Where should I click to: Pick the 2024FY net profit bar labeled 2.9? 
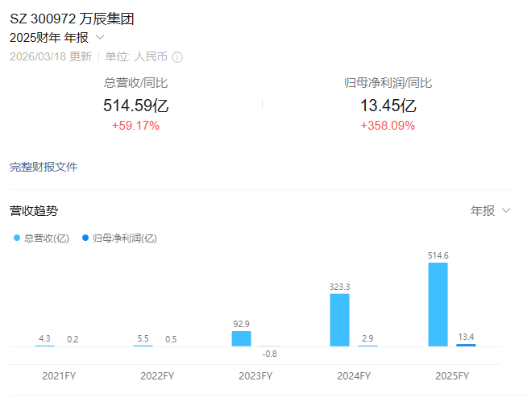pos(367,346)
